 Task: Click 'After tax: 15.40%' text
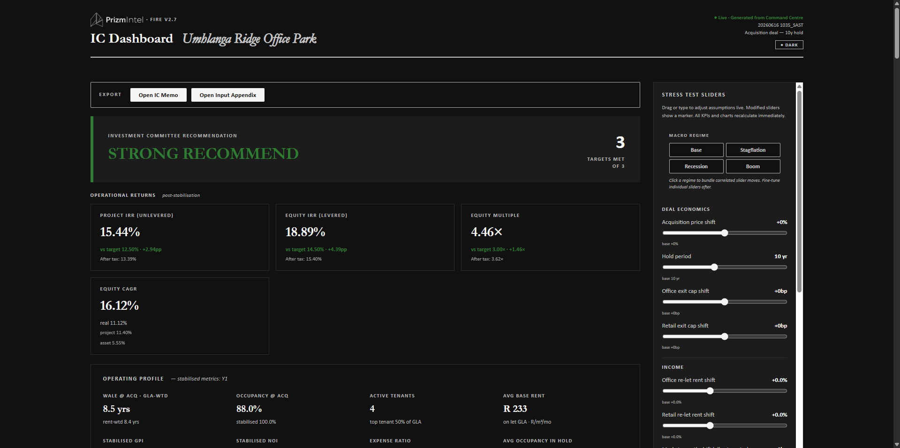[x=303, y=259]
